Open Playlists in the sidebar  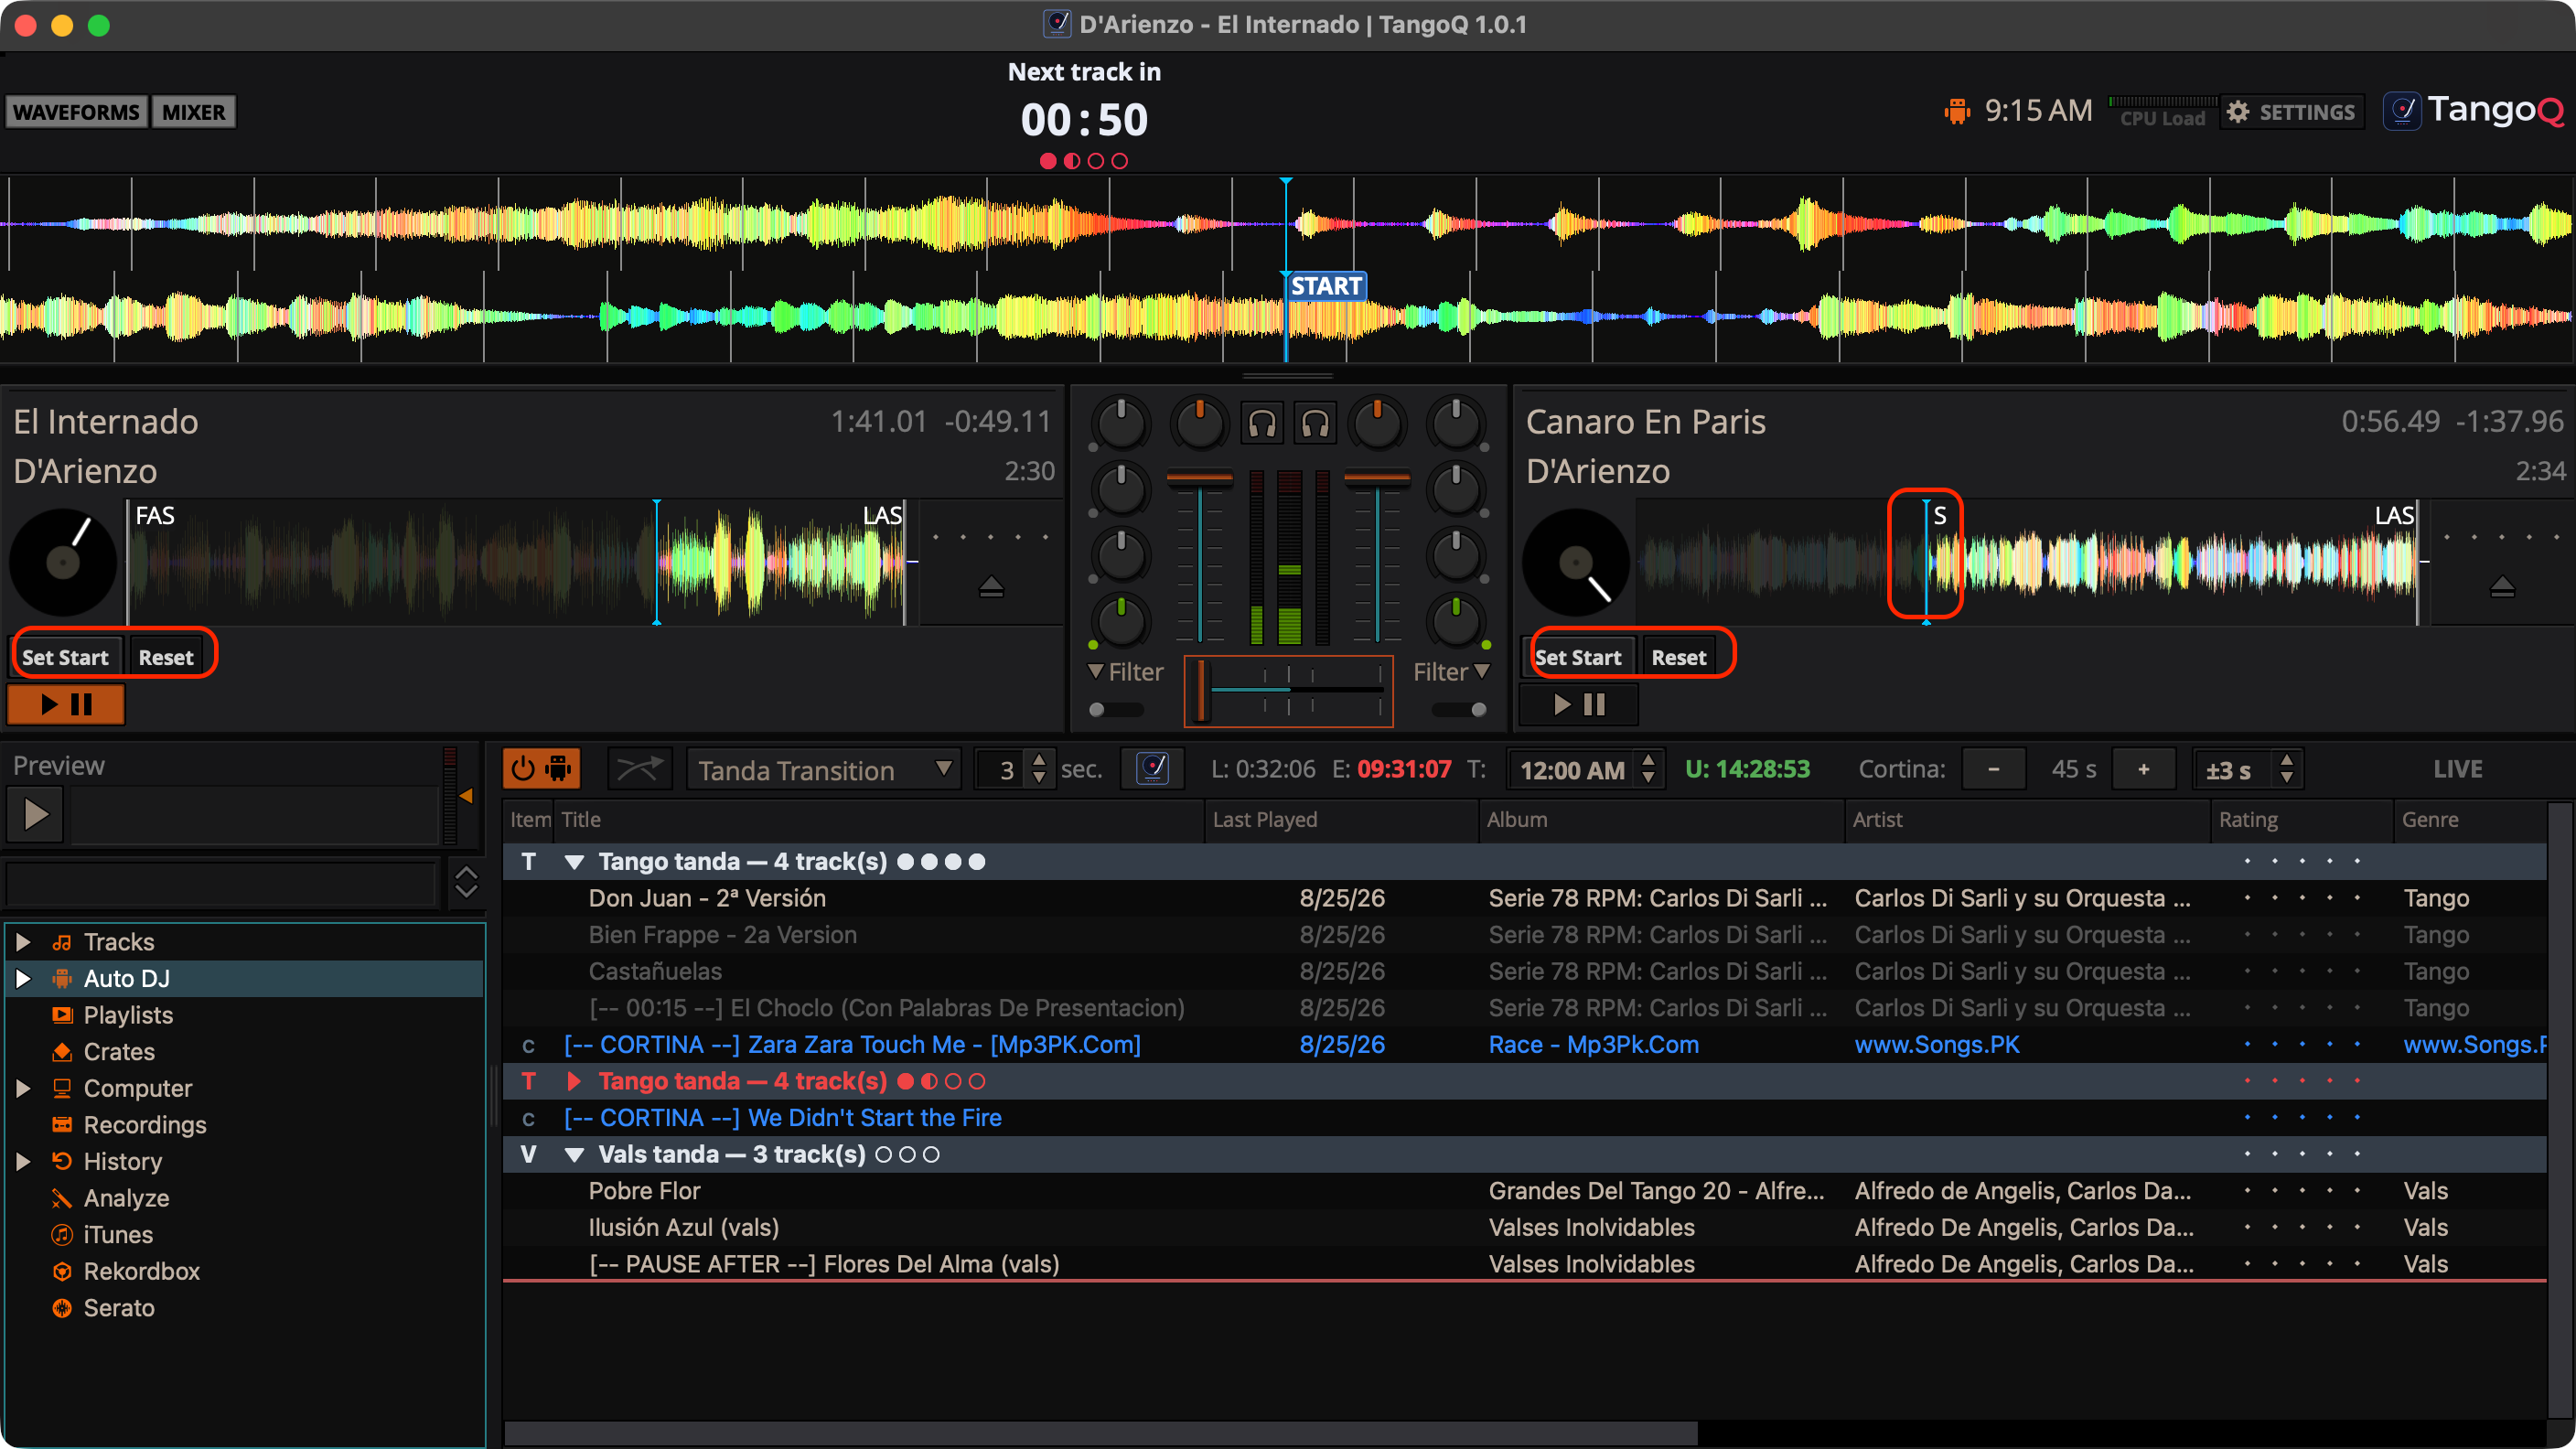point(128,1015)
